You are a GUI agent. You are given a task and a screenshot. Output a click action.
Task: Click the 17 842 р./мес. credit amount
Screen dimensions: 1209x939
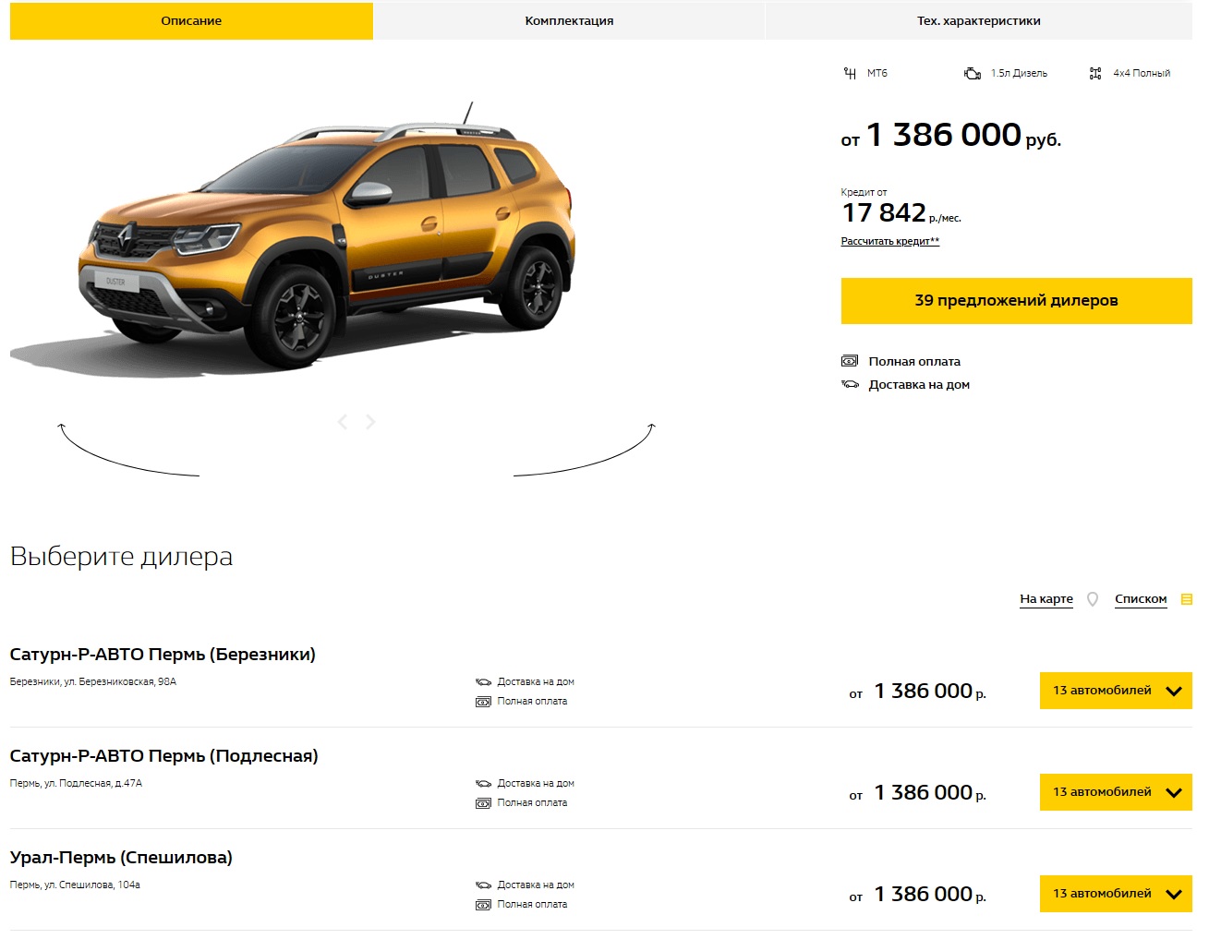pyautogui.click(x=901, y=212)
